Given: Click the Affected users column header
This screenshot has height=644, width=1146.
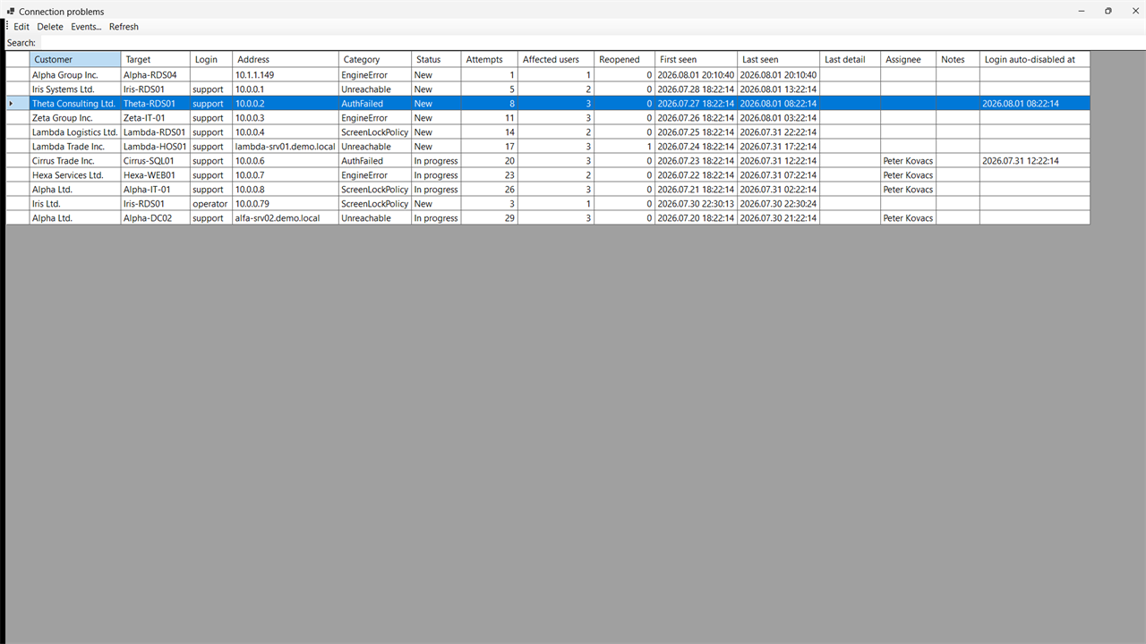Looking at the screenshot, I should [555, 60].
